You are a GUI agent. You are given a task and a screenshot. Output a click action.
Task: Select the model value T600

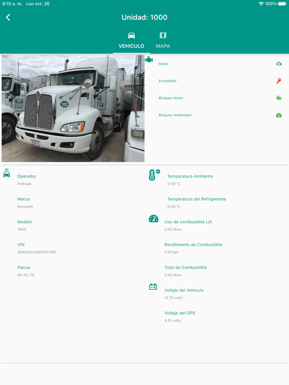click(22, 230)
